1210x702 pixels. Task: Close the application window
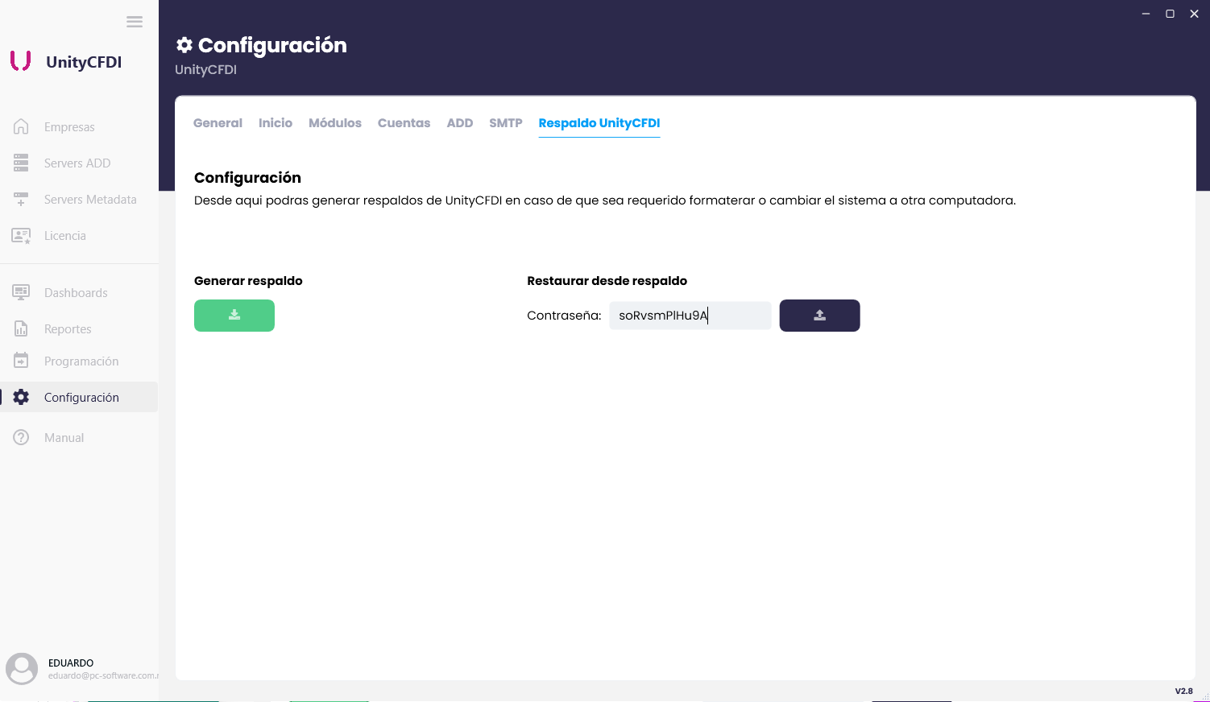point(1194,14)
